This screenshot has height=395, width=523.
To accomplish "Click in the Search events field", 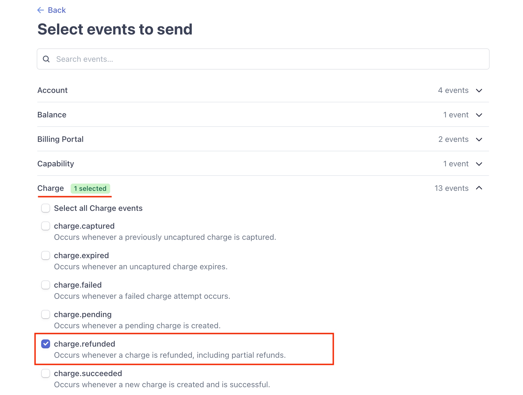I will click(x=267, y=59).
